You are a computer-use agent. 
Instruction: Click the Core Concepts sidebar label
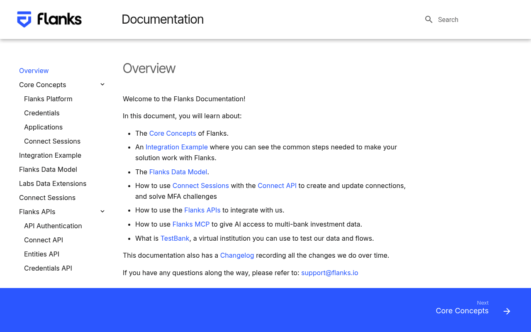(x=43, y=85)
